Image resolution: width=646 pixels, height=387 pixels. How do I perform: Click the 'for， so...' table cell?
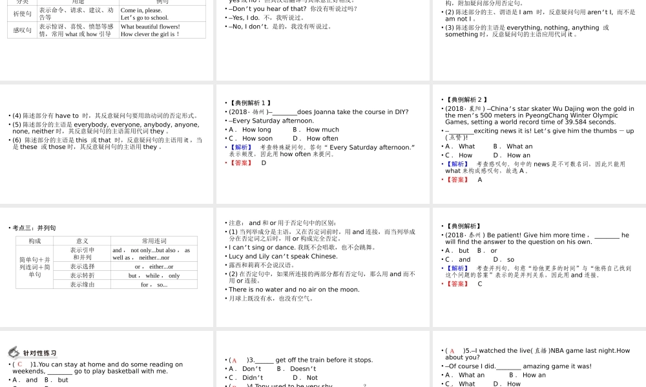[154, 284]
